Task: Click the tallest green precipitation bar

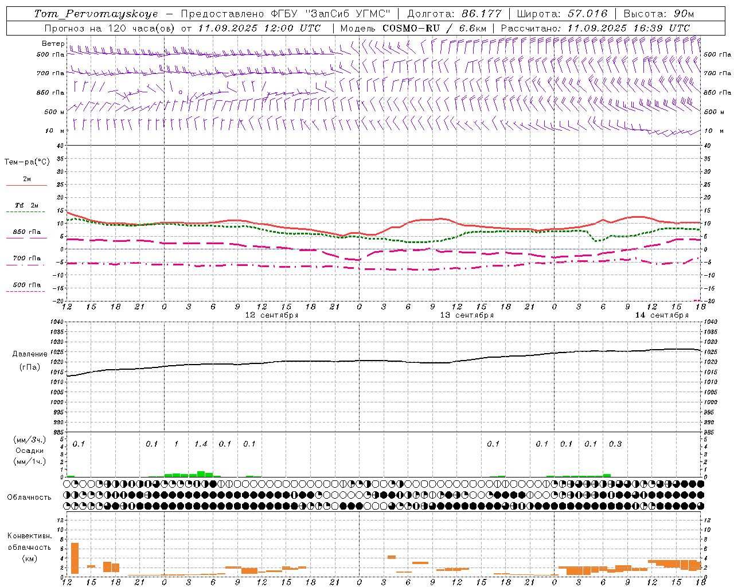Action: [201, 474]
